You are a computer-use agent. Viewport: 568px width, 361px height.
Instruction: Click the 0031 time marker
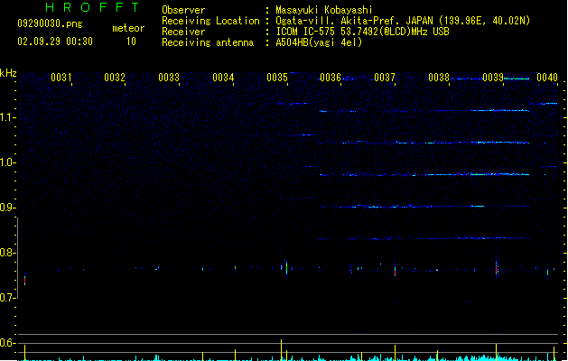[x=61, y=78]
